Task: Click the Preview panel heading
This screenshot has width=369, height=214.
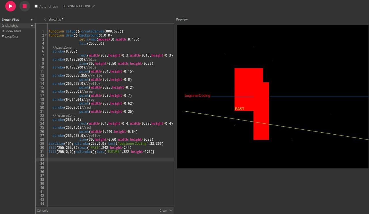Action: [182, 20]
